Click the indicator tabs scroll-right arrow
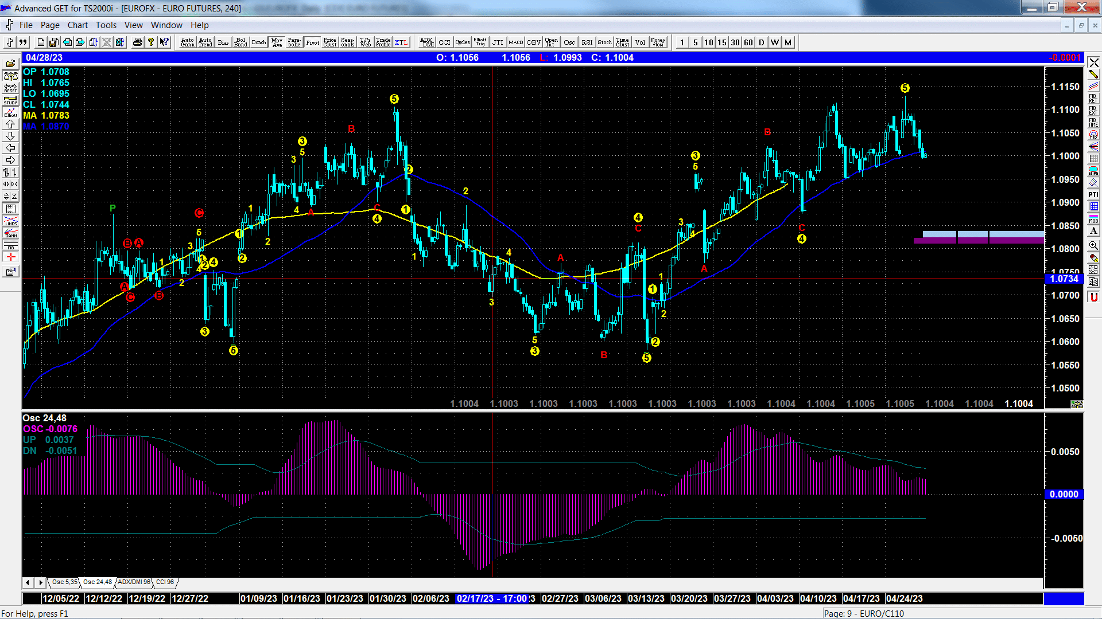The width and height of the screenshot is (1102, 619). point(40,582)
